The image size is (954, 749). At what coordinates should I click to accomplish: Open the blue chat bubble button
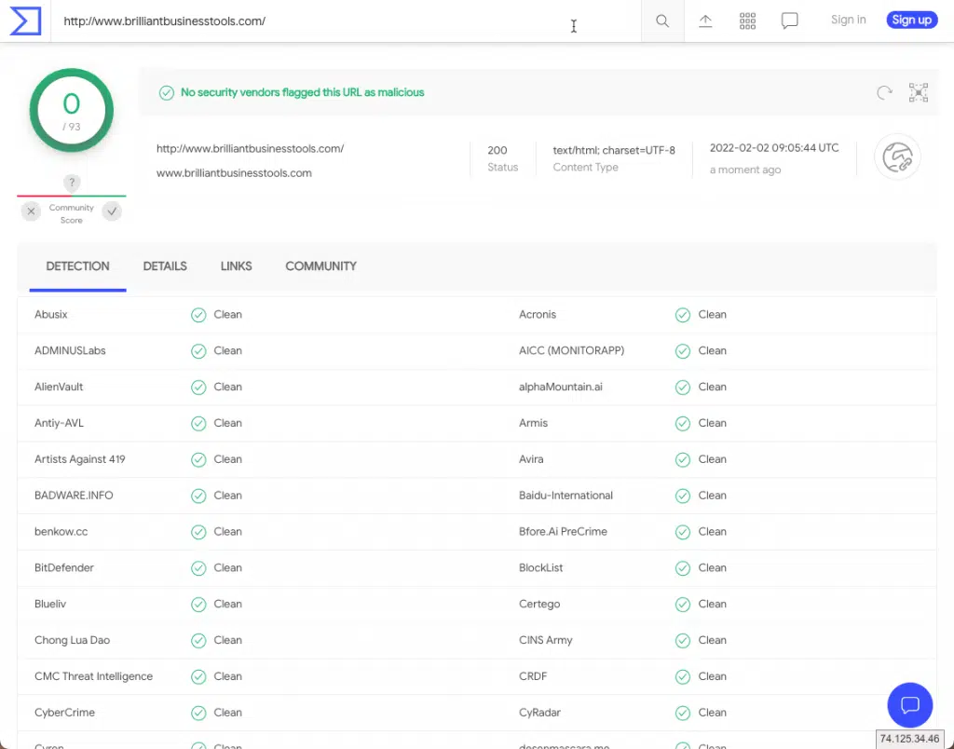coord(909,705)
